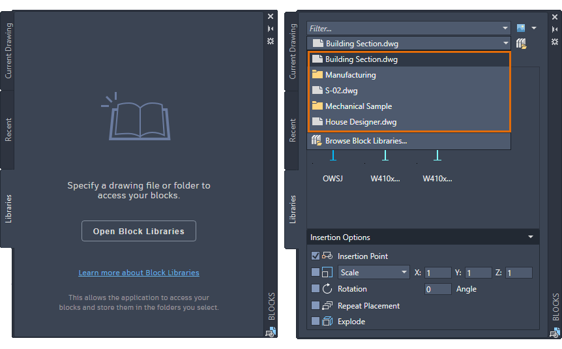
Task: Click library icon beside Browse Block Libraries
Action: 316,140
